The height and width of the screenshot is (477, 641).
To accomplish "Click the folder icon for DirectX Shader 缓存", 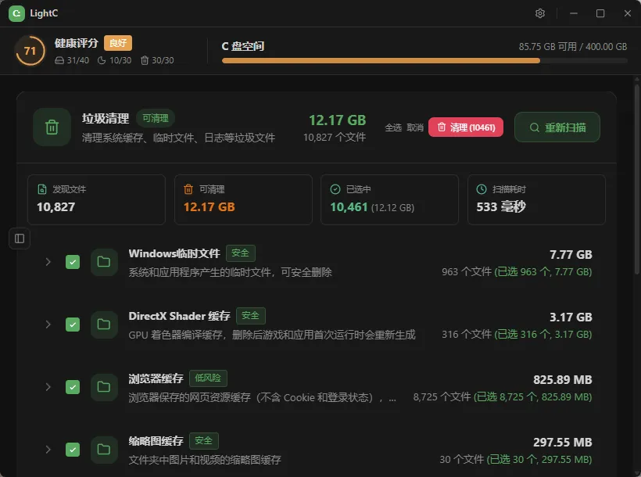I will coord(104,325).
